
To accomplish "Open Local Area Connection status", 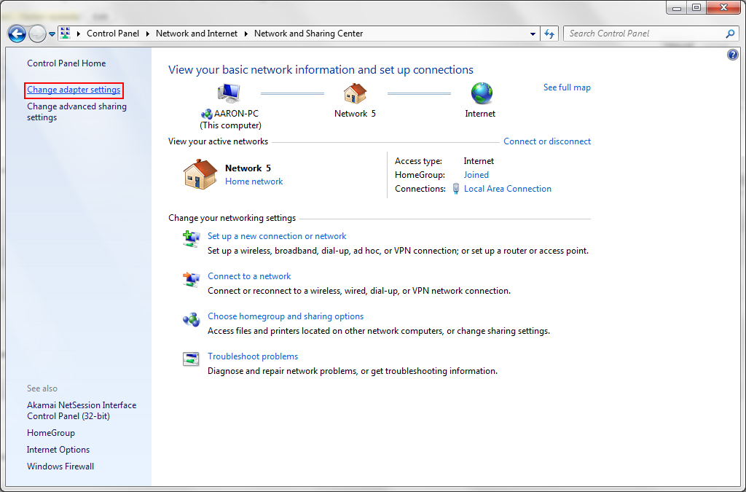I will [x=508, y=189].
